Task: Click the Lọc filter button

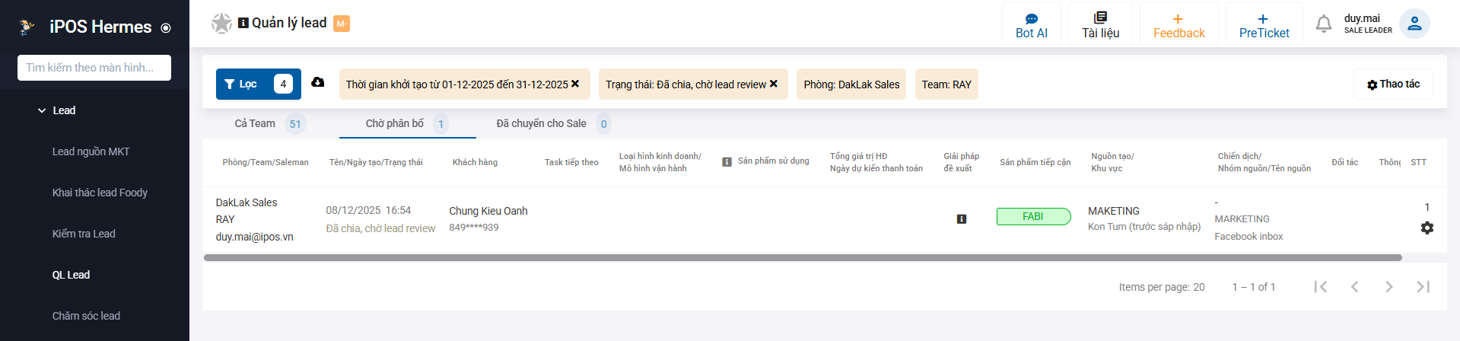Action: (259, 84)
